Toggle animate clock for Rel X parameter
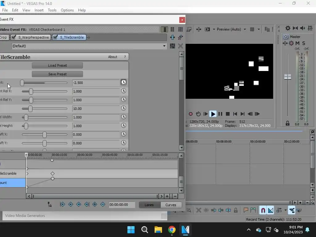316x237 pixels. click(x=123, y=91)
